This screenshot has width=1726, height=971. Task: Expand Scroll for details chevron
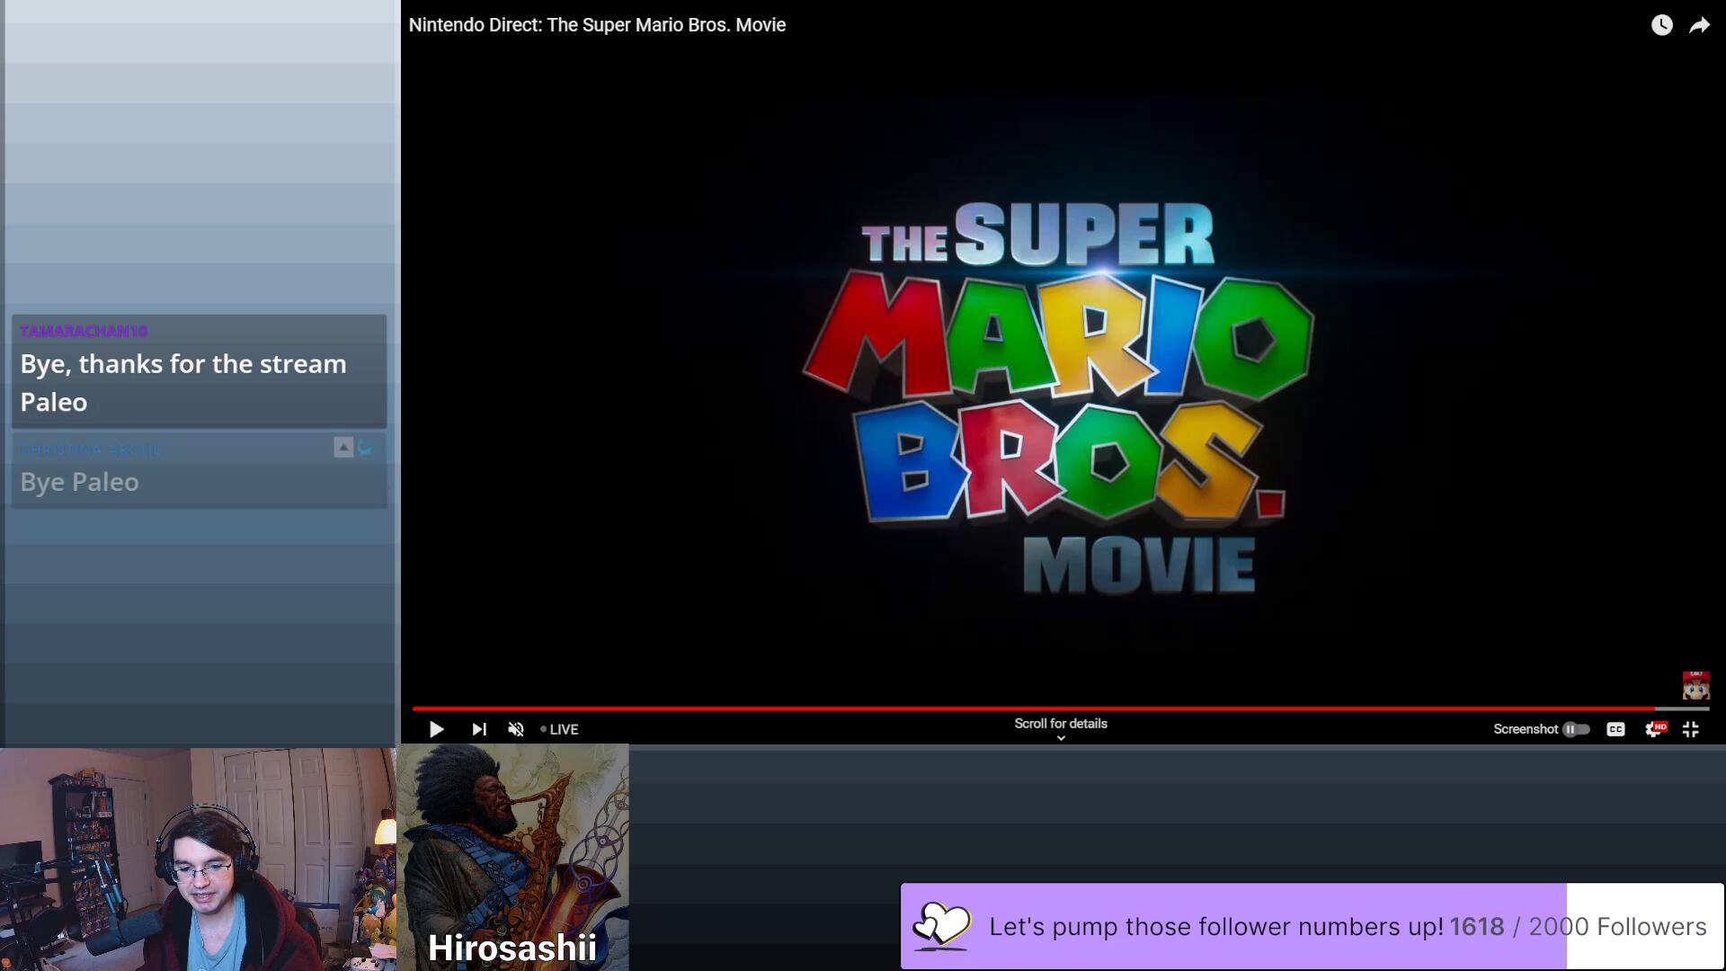pos(1061,738)
